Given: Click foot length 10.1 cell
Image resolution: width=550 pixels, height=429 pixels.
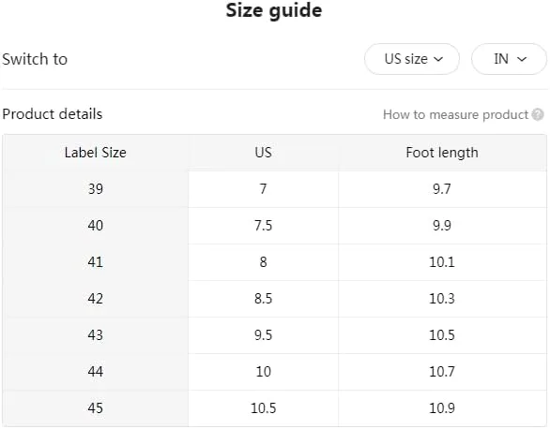Looking at the screenshot, I should 442,262.
